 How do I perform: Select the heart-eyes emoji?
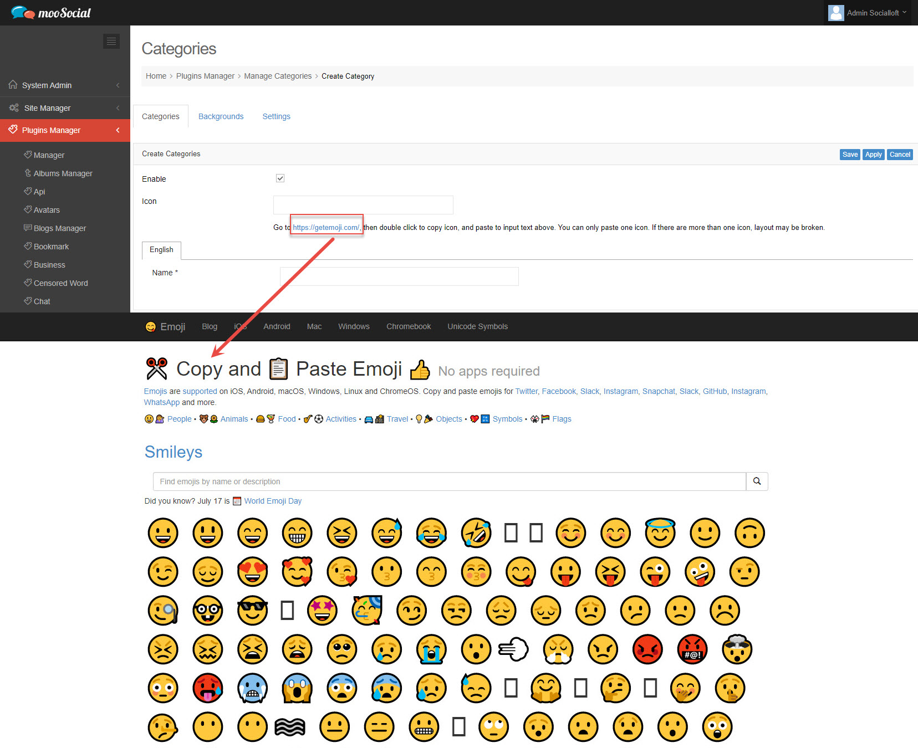click(252, 572)
